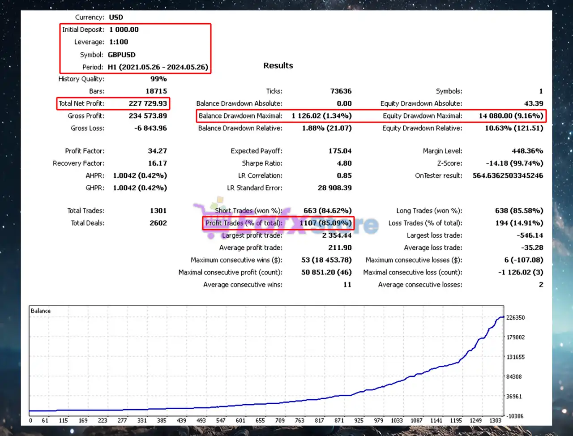Screen dimensions: 573x436
Task: Select the Equity Drawdown Maximal value
Action: (511, 116)
